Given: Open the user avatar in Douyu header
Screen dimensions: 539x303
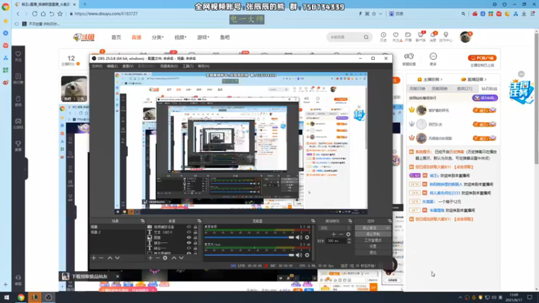Looking at the screenshot, I should pos(466,37).
